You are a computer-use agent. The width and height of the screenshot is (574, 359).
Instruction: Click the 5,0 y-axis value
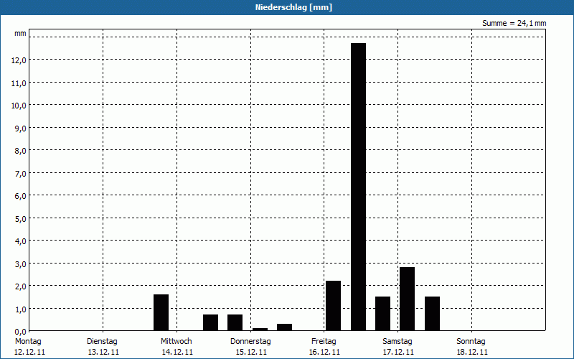[21, 219]
